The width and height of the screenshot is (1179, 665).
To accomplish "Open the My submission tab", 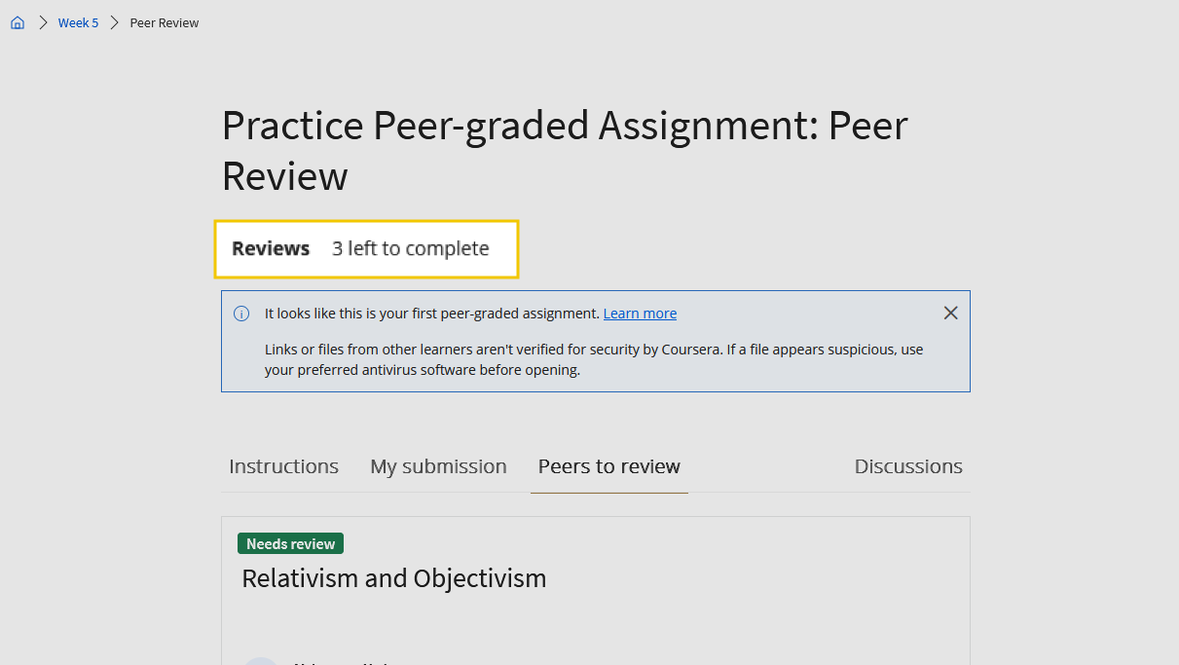I will coord(438,466).
